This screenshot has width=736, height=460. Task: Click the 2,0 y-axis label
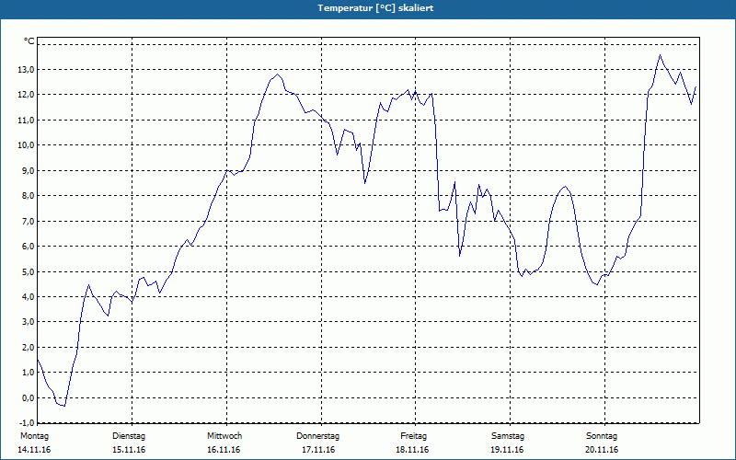coord(29,348)
